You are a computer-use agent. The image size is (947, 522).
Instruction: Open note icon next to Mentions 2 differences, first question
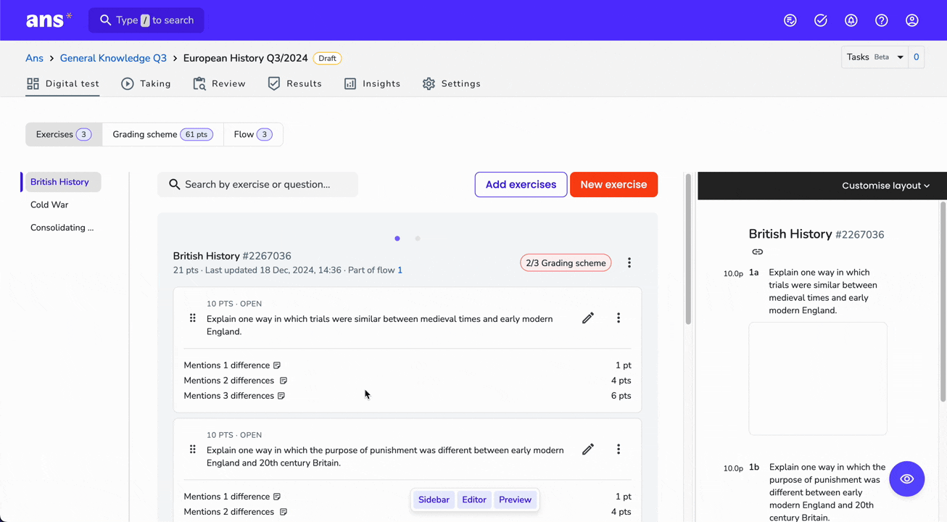[284, 381]
